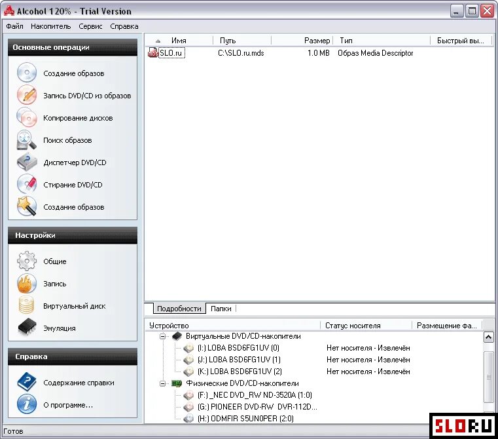Viewport: 498px width, 439px height.
Task: Click the Запись DVD/CD из образов link
Action: tap(87, 96)
